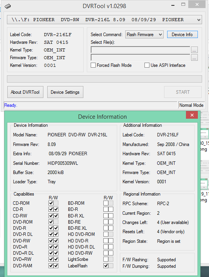209x277 pixels.
Task: Toggle CD-RW read checkbox
Action: click(x=51, y=216)
